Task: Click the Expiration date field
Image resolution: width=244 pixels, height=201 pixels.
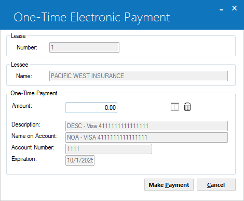Action: (x=80, y=160)
